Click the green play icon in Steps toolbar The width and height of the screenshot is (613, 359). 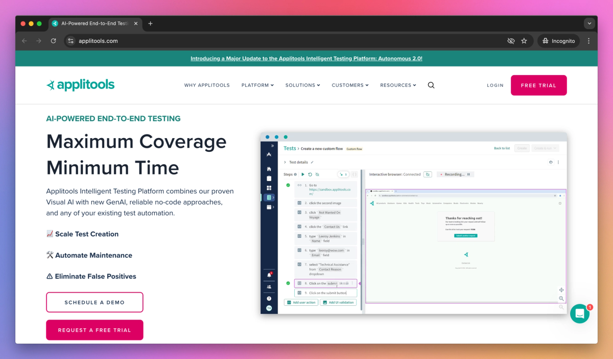[302, 174]
